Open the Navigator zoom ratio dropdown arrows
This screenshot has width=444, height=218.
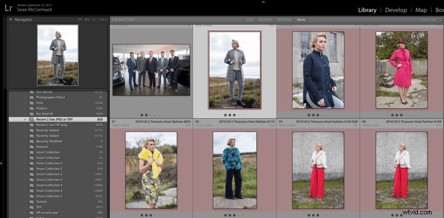pyautogui.click(x=106, y=20)
